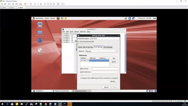
Task: Click the Delete address button
Action: point(114,62)
